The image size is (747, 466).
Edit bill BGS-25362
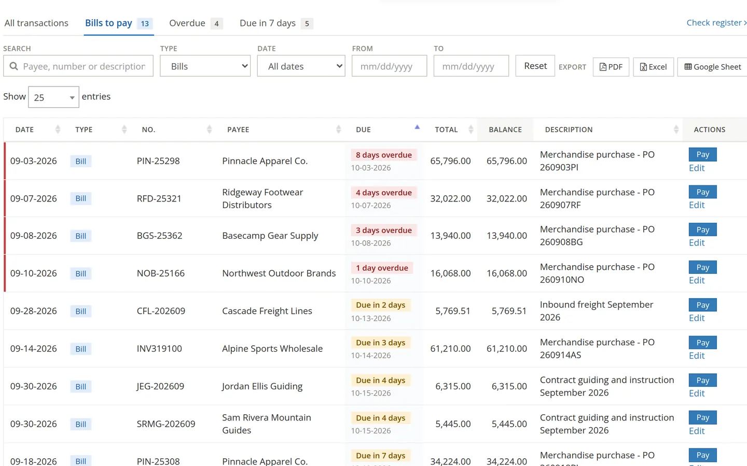click(x=697, y=243)
